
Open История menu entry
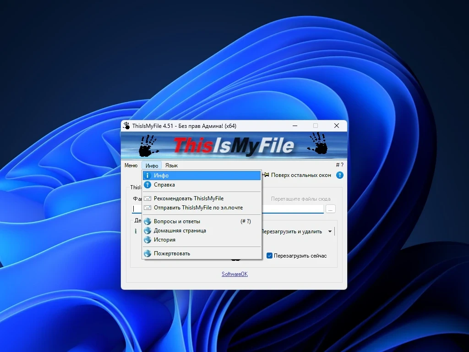[202, 240]
